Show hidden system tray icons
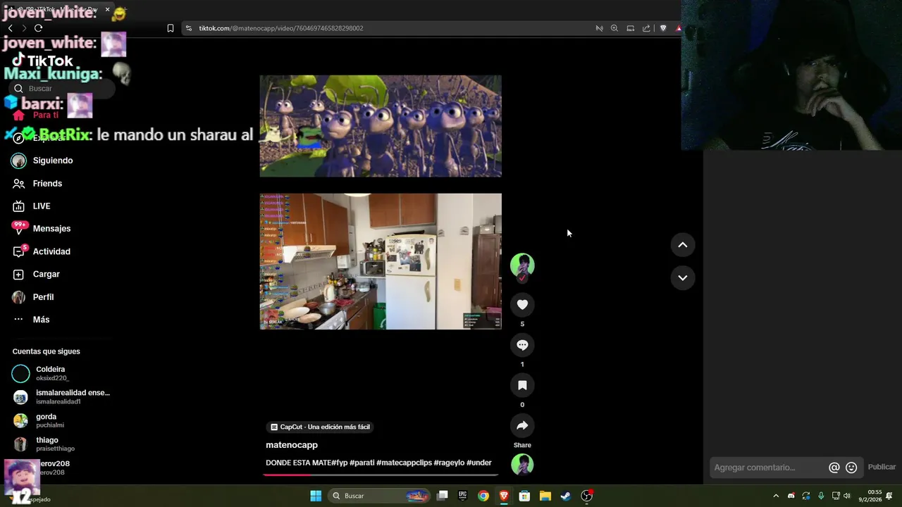This screenshot has width=902, height=507. [x=776, y=496]
